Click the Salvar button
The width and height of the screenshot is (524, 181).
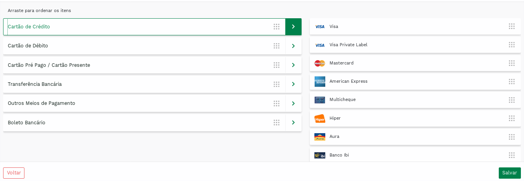(510, 173)
